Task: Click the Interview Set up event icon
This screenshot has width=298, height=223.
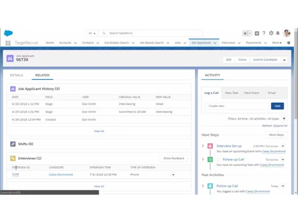Action: (210, 146)
